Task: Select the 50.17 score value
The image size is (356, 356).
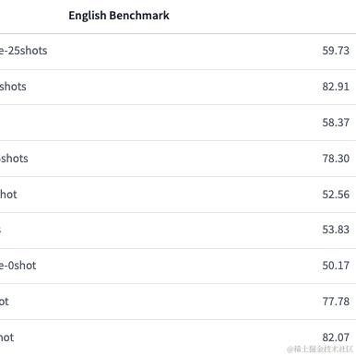Action: pos(336,266)
